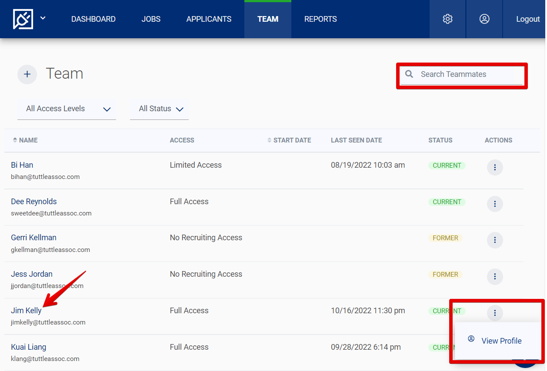Open Jim Kelly's name link
Image resolution: width=547 pixels, height=371 pixels.
pyautogui.click(x=27, y=310)
